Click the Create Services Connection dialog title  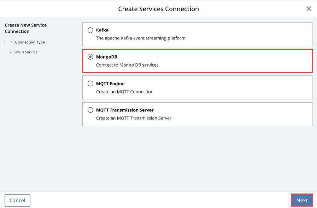point(158,9)
